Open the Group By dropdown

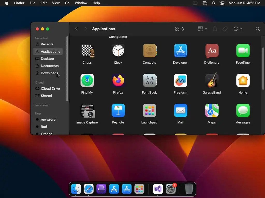click(x=202, y=29)
